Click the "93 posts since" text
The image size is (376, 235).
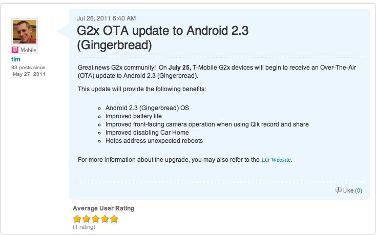point(29,67)
